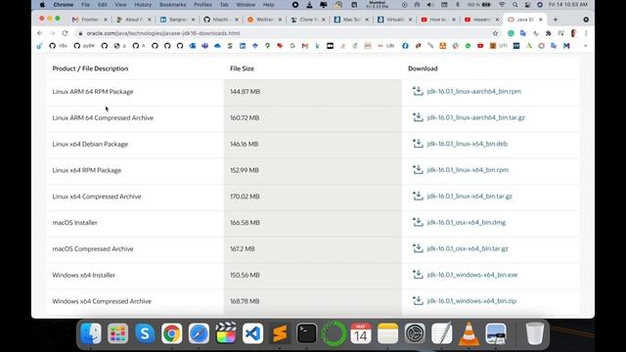Close the Java SE tab
626x352 pixels.
[541, 20]
